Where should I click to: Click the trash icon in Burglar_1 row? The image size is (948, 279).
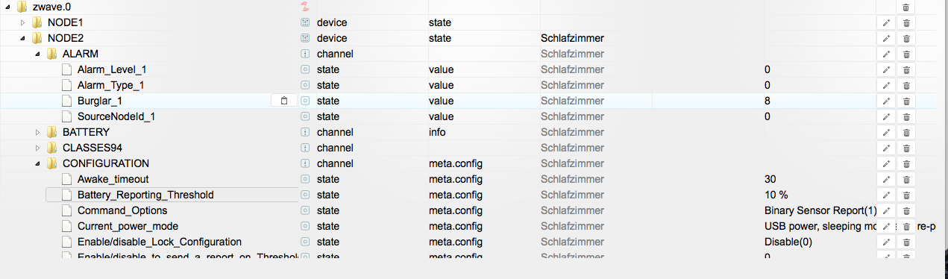point(905,101)
